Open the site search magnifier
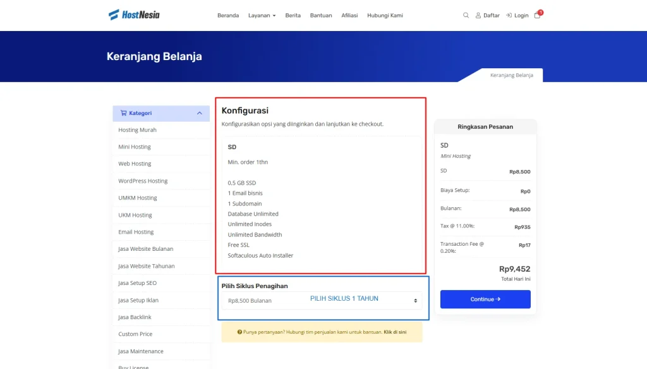647x369 pixels. [x=466, y=15]
